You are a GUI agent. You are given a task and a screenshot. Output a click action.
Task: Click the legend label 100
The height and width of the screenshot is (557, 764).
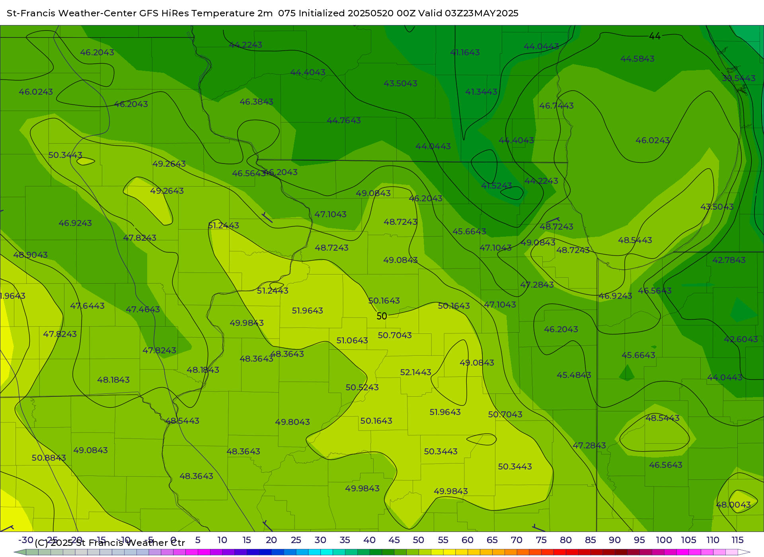(x=664, y=540)
